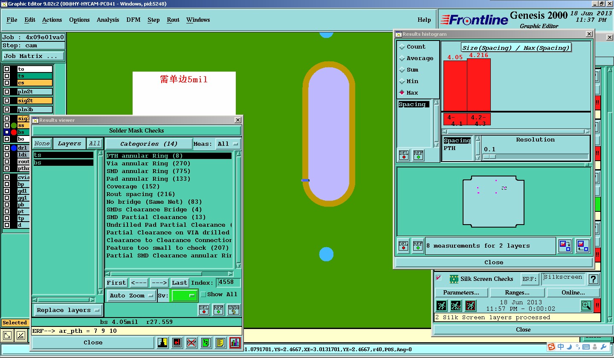Click the Silk Screen Checks category icon
614x358 pixels.
454,279
